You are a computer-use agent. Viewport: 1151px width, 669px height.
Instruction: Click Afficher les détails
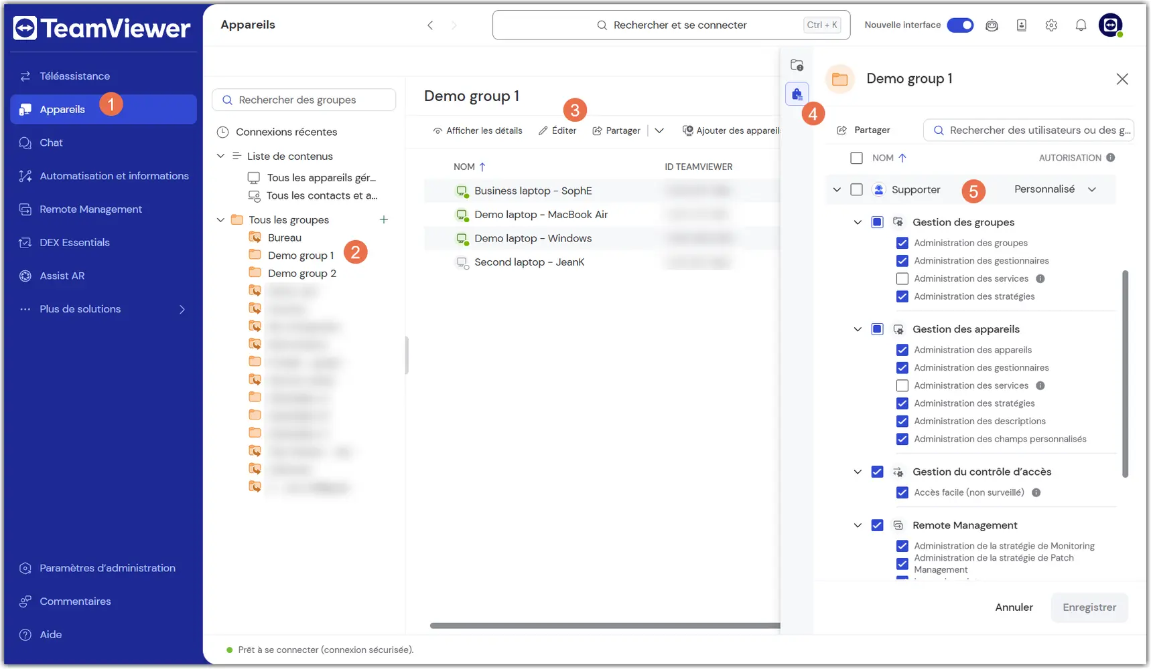coord(478,131)
